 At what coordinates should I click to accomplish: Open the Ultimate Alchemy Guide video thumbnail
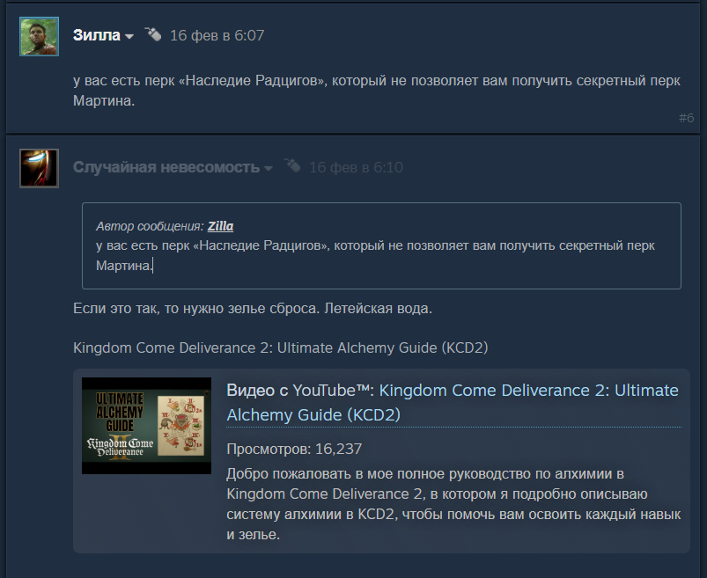(x=146, y=426)
